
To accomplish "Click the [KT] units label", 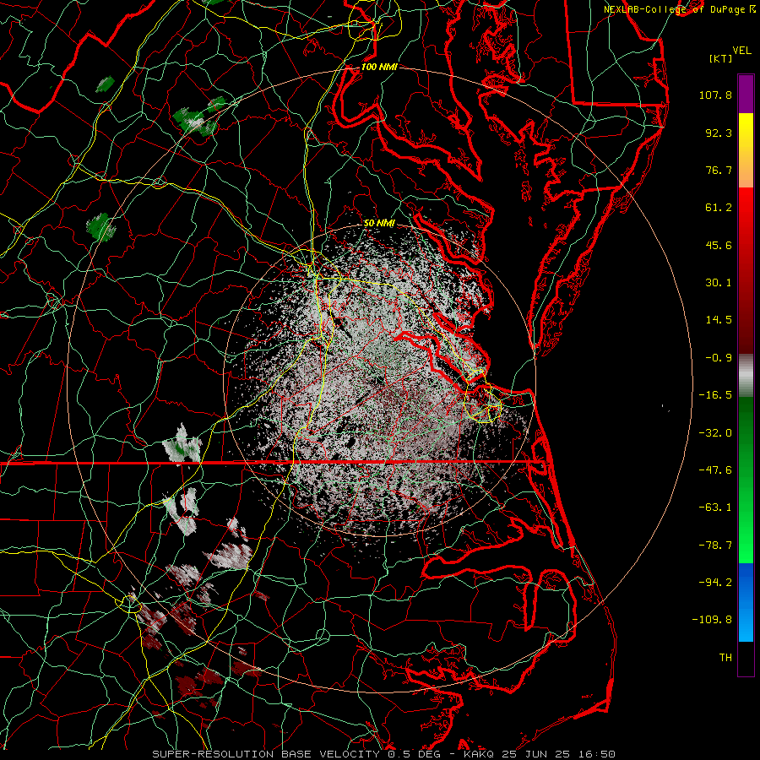I will [721, 58].
